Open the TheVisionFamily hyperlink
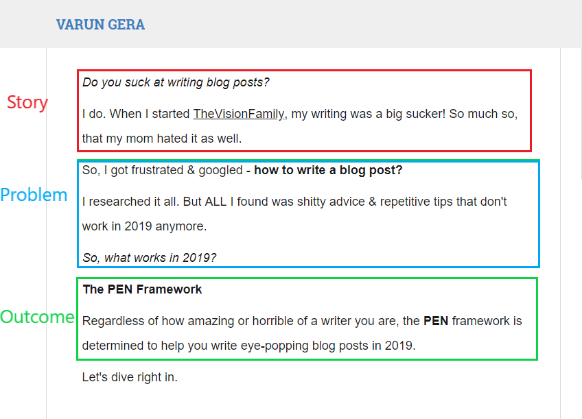The height and width of the screenshot is (419, 582). [x=239, y=114]
